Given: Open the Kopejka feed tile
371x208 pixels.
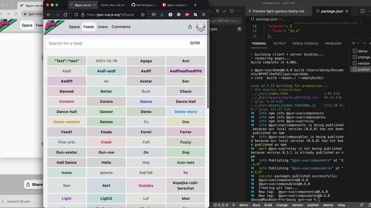Looking at the screenshot, I should [x=146, y=185].
